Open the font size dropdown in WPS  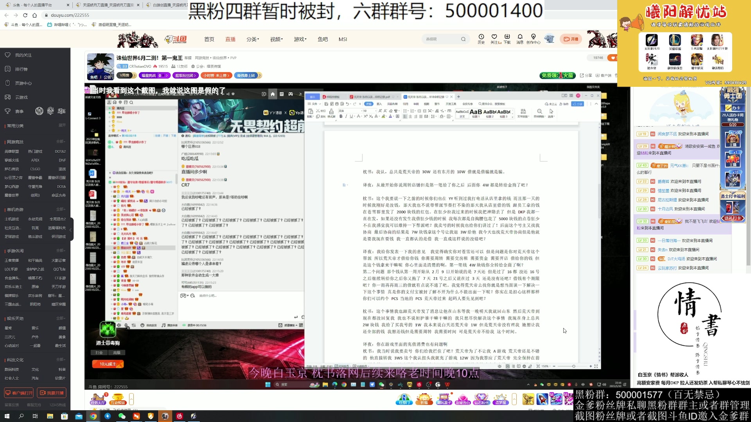point(375,111)
